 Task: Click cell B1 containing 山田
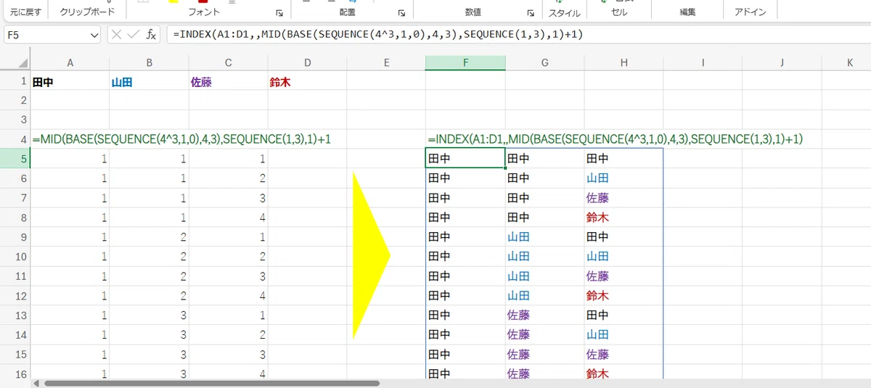click(x=149, y=81)
